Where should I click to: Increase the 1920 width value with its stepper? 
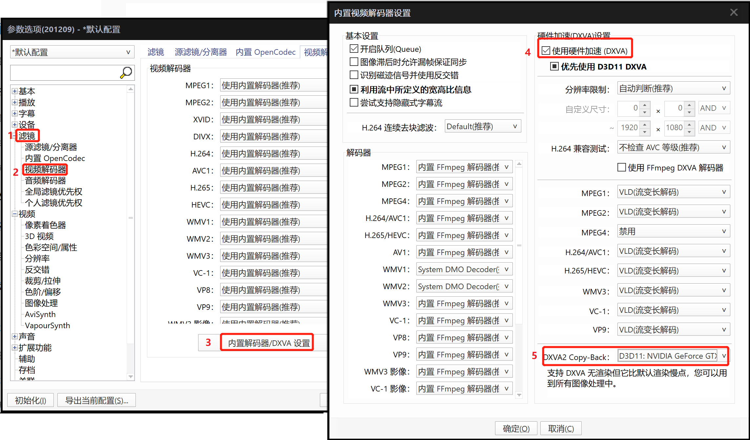click(x=644, y=125)
